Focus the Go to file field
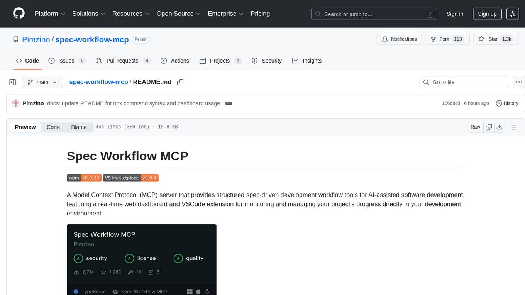This screenshot has width=525, height=295. pyautogui.click(x=464, y=82)
